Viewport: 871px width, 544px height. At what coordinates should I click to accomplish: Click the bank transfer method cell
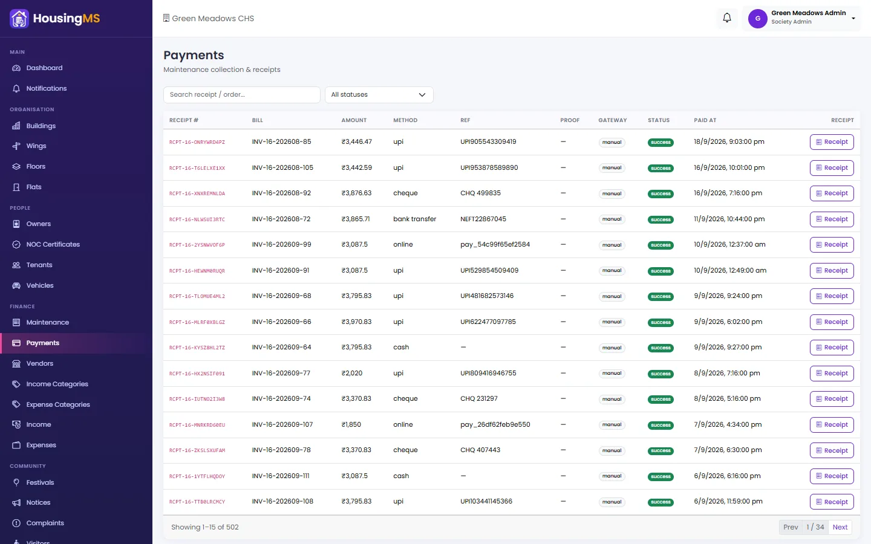(414, 219)
